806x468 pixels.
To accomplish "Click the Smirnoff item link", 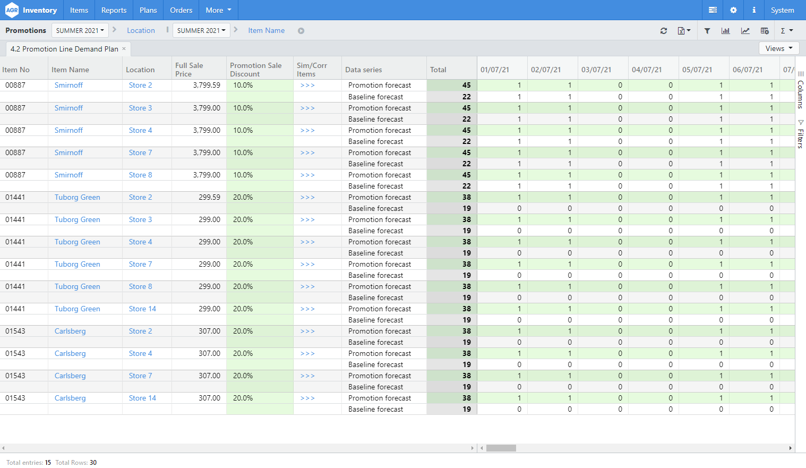I will [68, 85].
